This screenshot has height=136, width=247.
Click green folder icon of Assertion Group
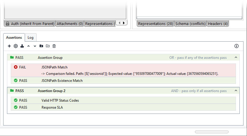click(12, 57)
